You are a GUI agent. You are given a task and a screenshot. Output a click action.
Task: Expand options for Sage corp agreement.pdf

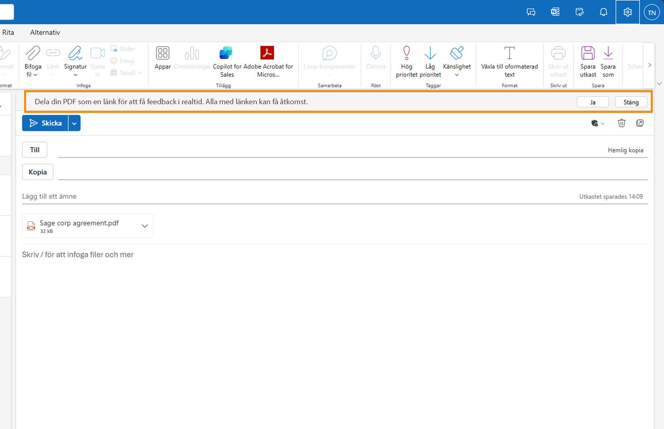click(144, 226)
